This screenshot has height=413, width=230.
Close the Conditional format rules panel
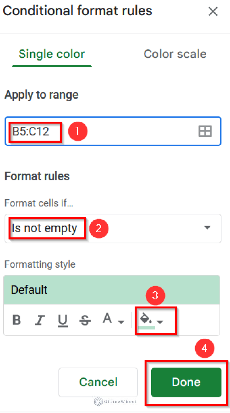pyautogui.click(x=213, y=12)
